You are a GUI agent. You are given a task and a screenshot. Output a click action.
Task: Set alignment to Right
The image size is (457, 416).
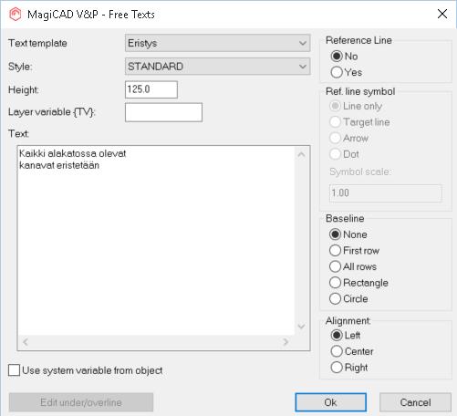[349, 368]
